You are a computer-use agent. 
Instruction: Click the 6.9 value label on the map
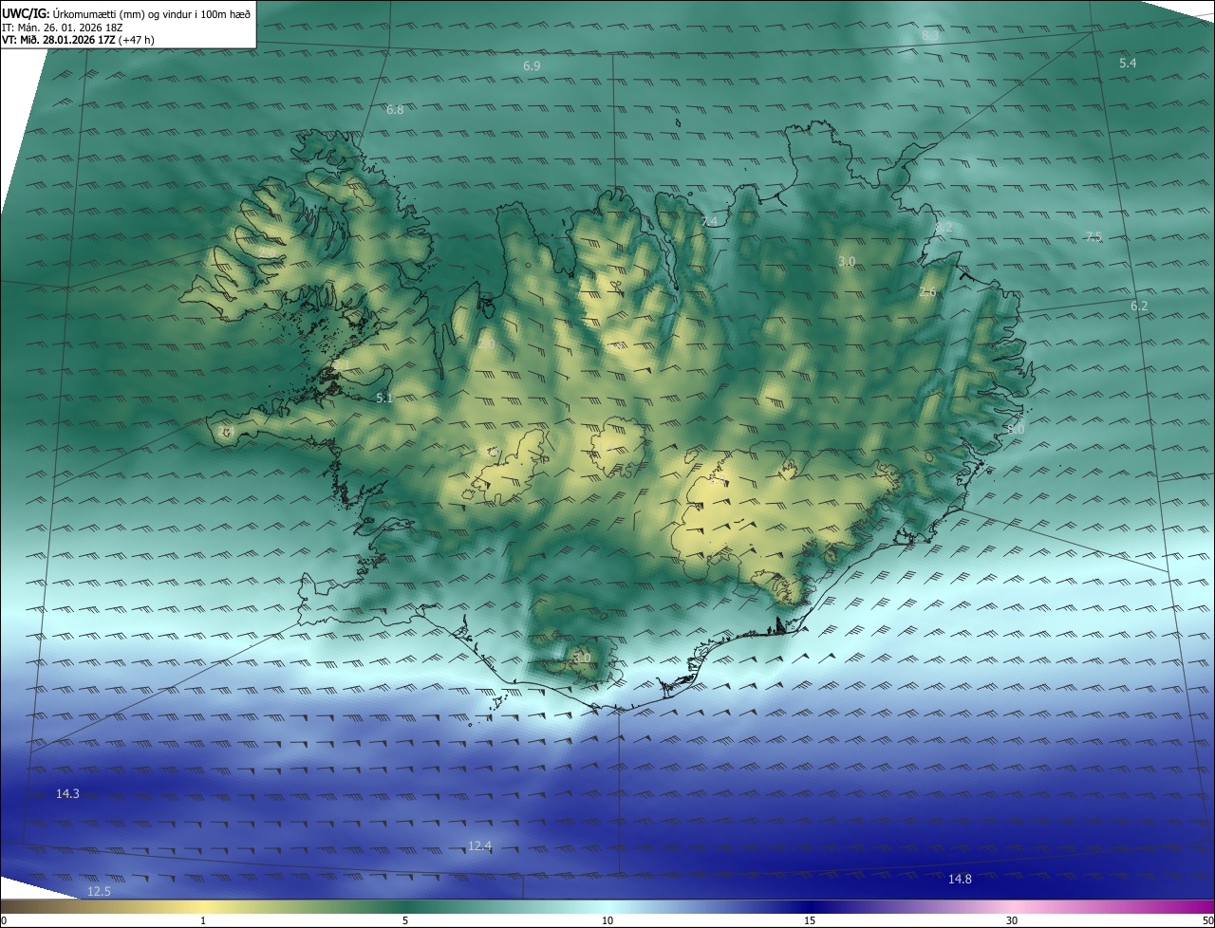click(532, 65)
